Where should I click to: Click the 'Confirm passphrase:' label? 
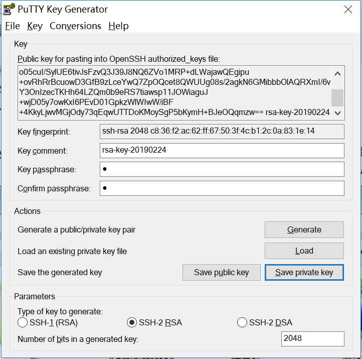54,189
